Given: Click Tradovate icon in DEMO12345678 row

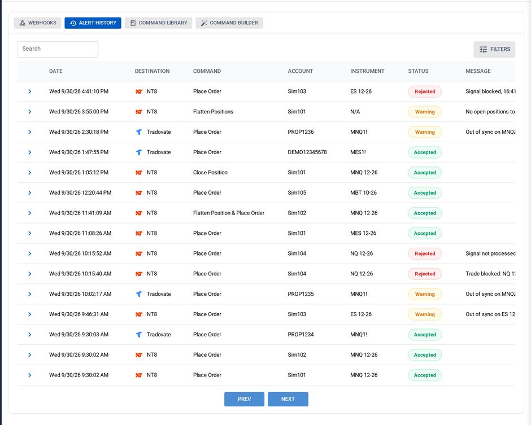Looking at the screenshot, I should click(139, 152).
